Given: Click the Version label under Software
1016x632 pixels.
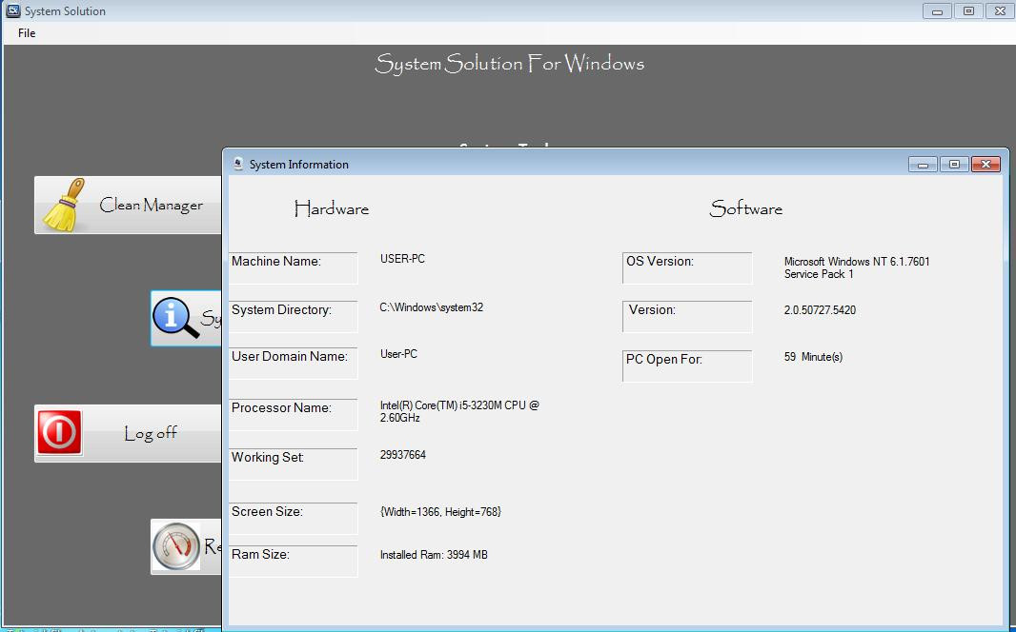Looking at the screenshot, I should point(687,316).
